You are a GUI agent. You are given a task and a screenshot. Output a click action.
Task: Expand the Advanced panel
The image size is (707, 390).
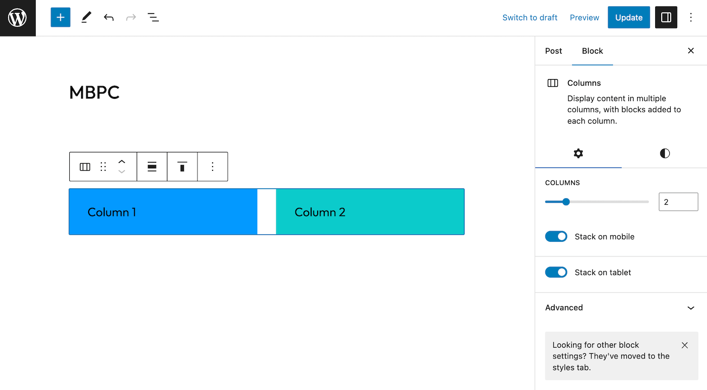click(621, 308)
